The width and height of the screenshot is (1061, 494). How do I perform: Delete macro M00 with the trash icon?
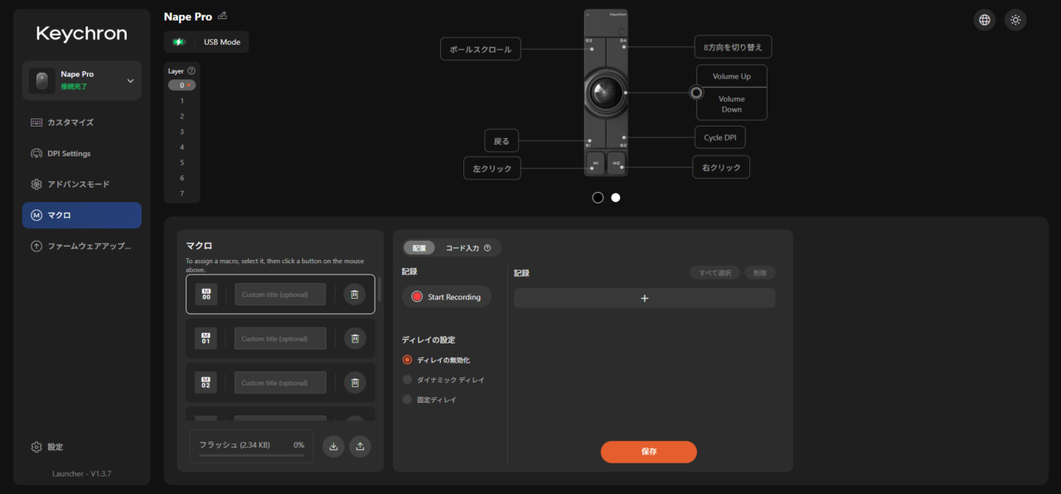(x=355, y=295)
